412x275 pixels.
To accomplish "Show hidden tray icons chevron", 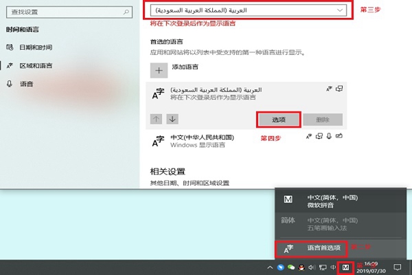I will point(270,267).
